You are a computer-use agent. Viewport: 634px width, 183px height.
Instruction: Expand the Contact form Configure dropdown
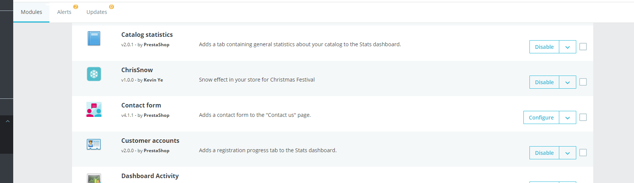point(568,118)
